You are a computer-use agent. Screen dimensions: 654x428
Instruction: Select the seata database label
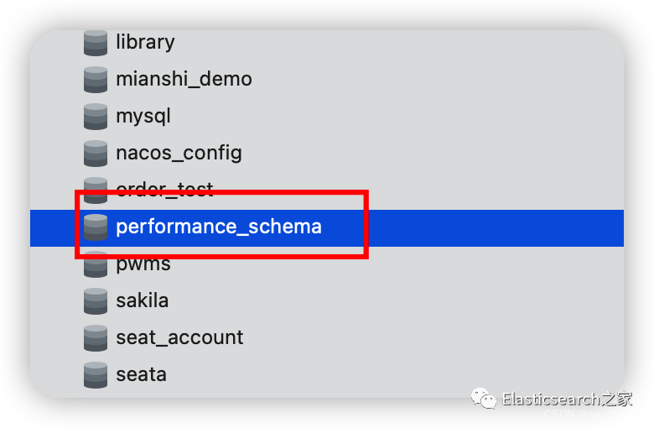coord(141,374)
